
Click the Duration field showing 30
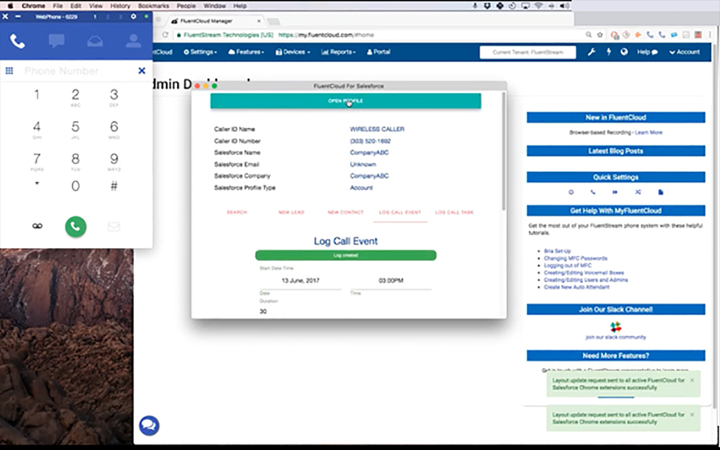(263, 311)
